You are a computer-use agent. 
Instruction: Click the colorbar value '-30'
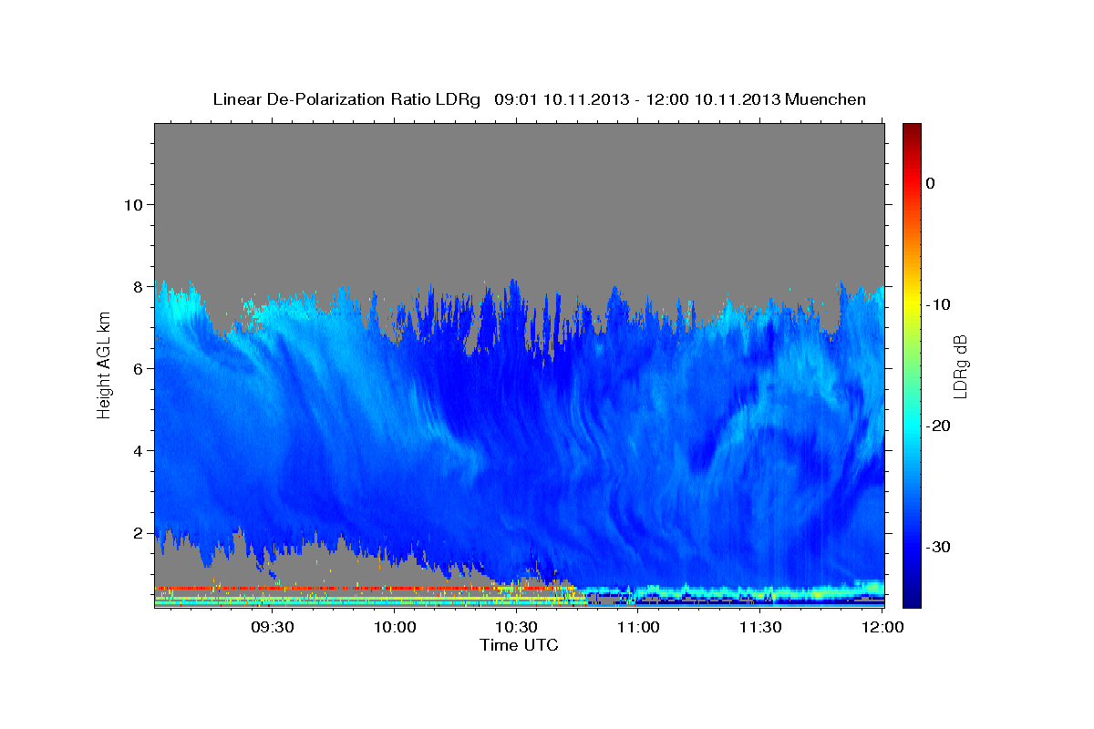(x=939, y=547)
